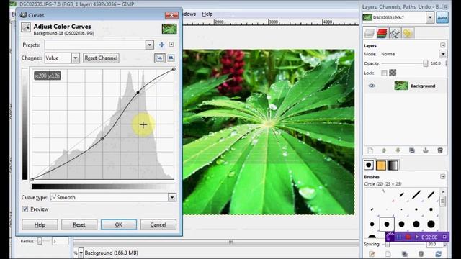
Task: Pause the screen recorder
Action: (x=399, y=237)
